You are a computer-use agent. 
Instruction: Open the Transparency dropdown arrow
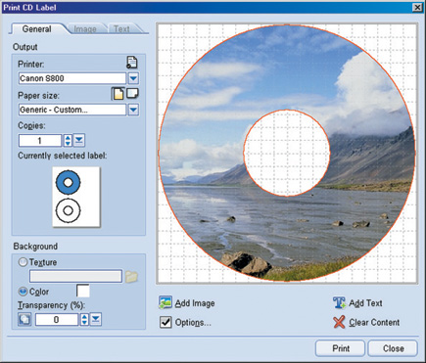(96, 319)
